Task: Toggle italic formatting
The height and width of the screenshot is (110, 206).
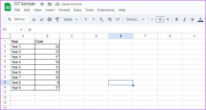Action: 185,20
